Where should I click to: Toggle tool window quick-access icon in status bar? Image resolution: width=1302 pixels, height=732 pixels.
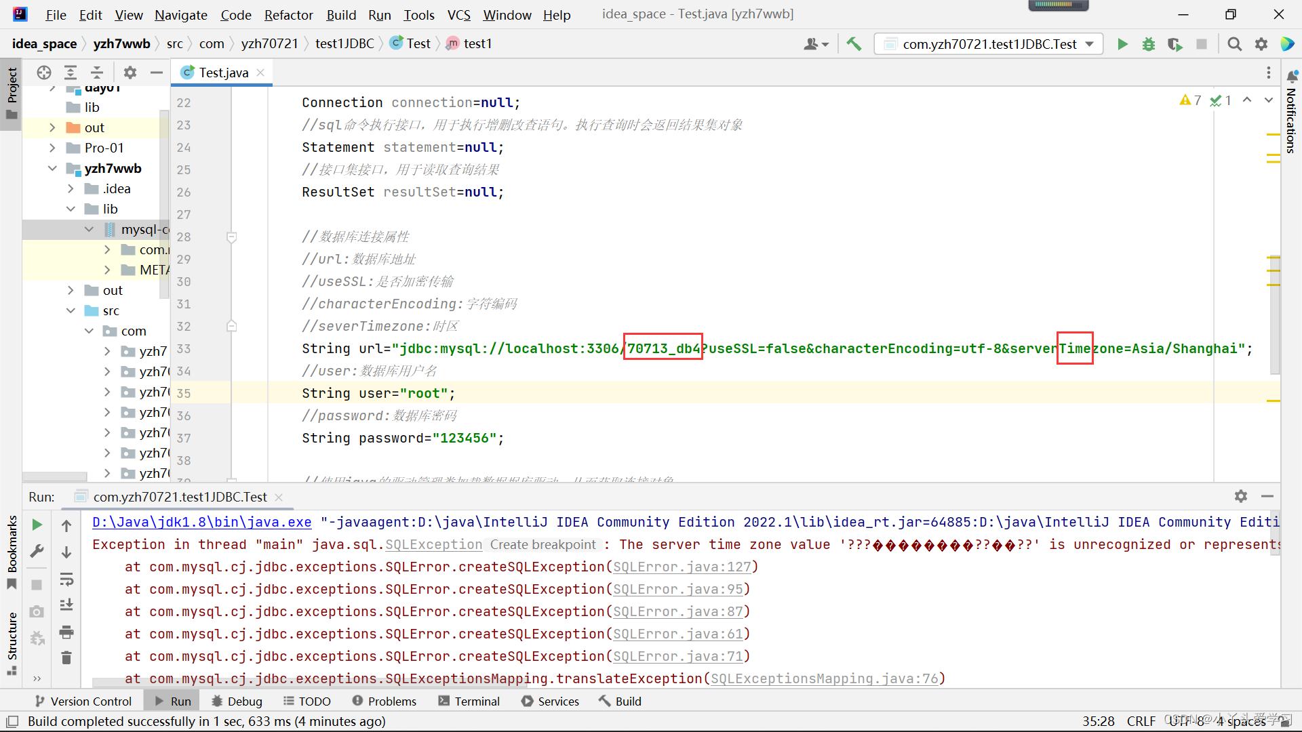[12, 721]
